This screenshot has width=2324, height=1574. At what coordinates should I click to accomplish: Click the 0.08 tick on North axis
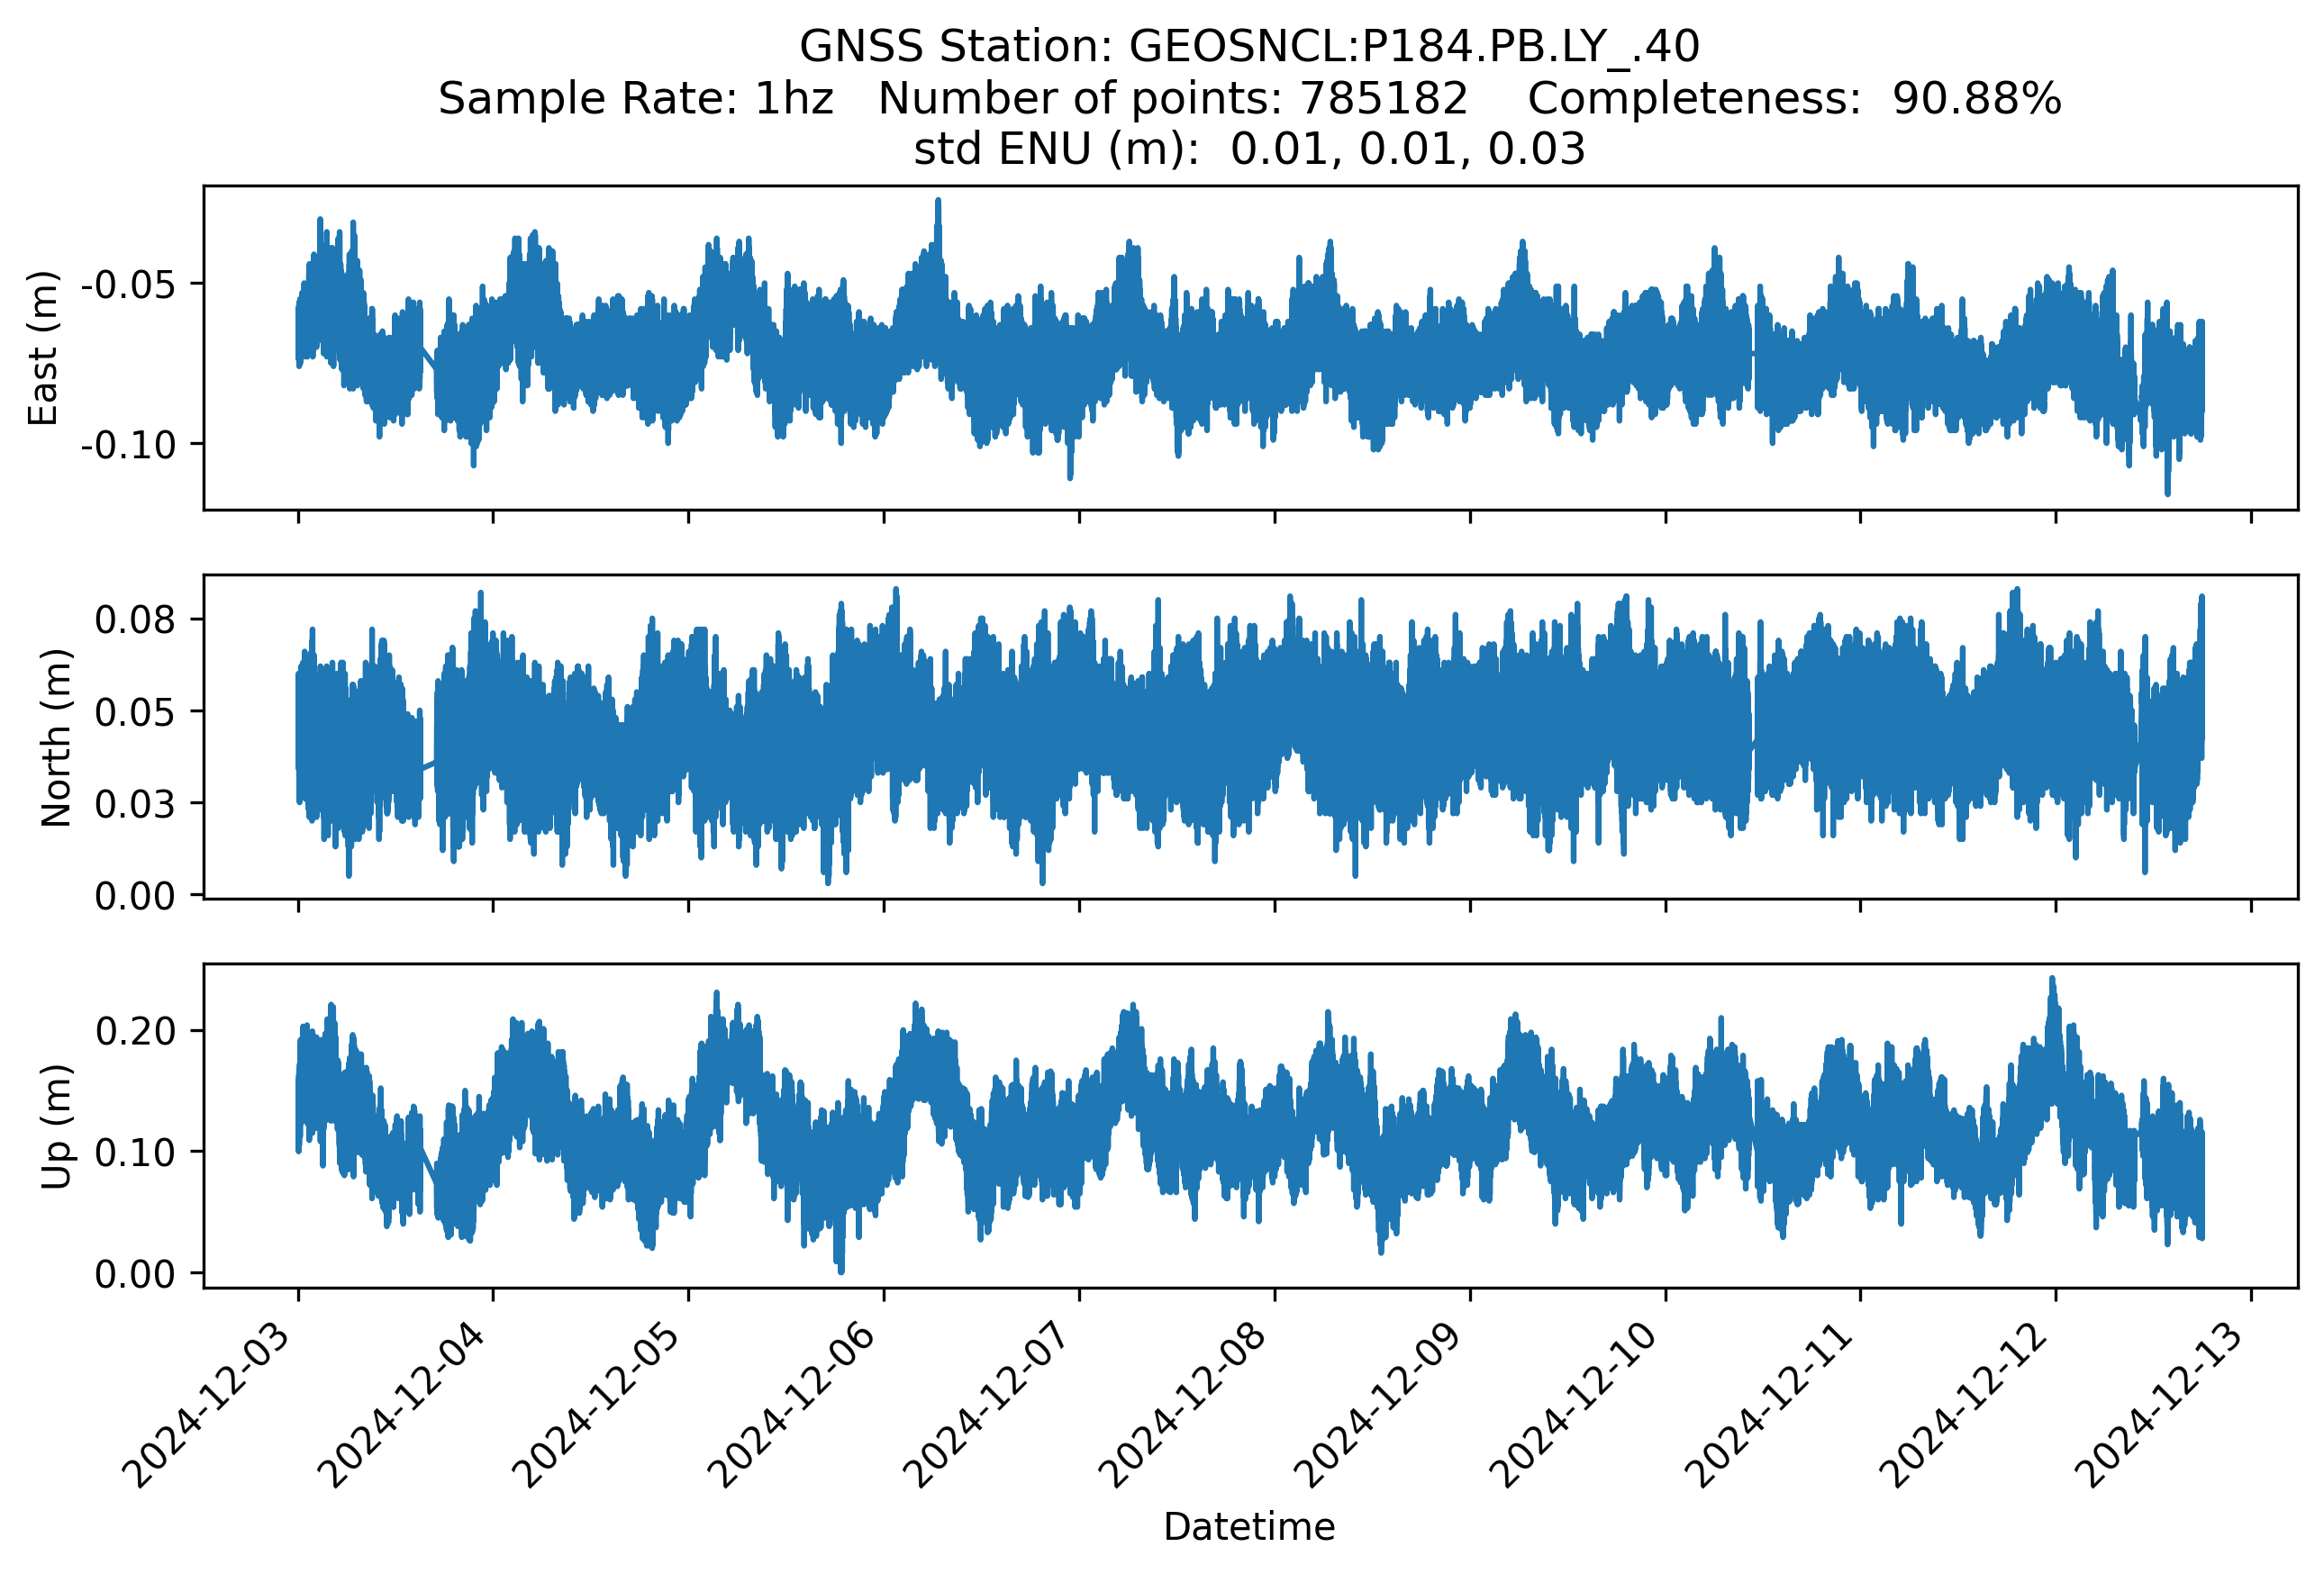[135, 620]
